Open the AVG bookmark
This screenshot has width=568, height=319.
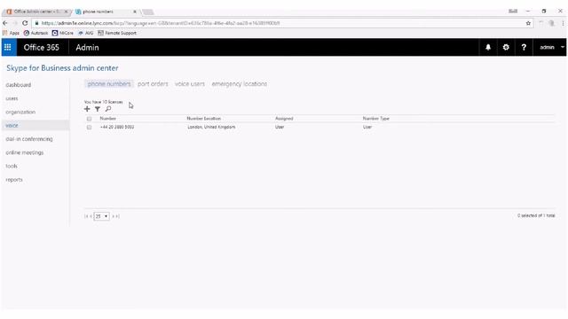point(86,33)
